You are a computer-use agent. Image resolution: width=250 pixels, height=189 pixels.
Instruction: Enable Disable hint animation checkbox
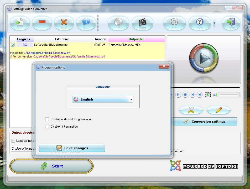(47, 127)
